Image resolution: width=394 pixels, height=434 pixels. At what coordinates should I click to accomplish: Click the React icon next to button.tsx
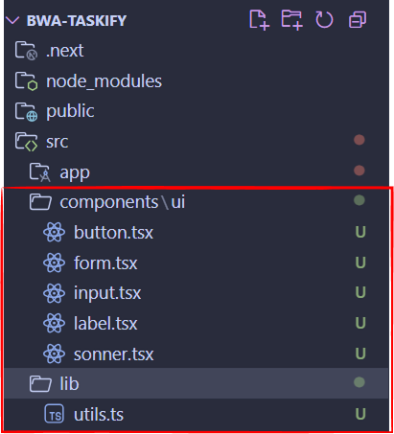coord(54,232)
